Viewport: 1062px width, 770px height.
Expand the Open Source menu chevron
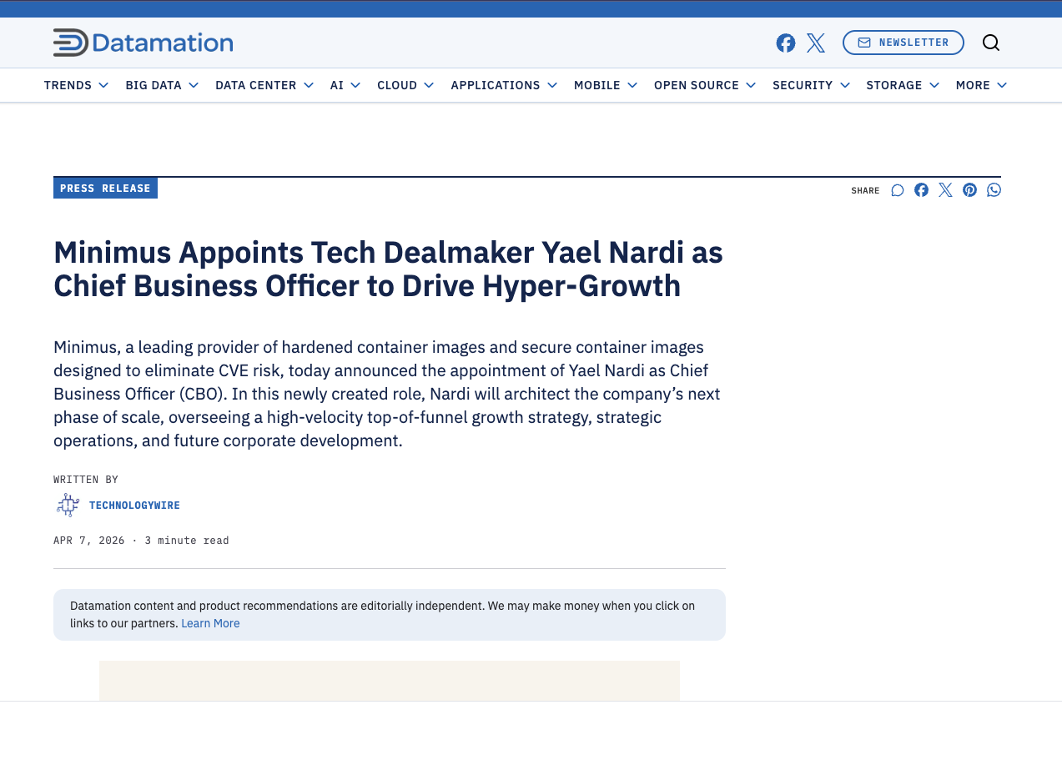point(751,85)
